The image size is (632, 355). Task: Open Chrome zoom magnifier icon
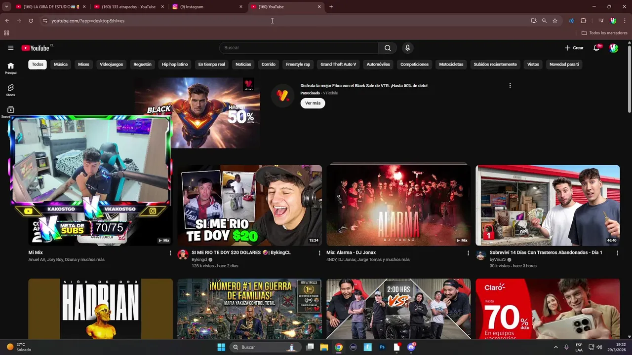(x=544, y=21)
